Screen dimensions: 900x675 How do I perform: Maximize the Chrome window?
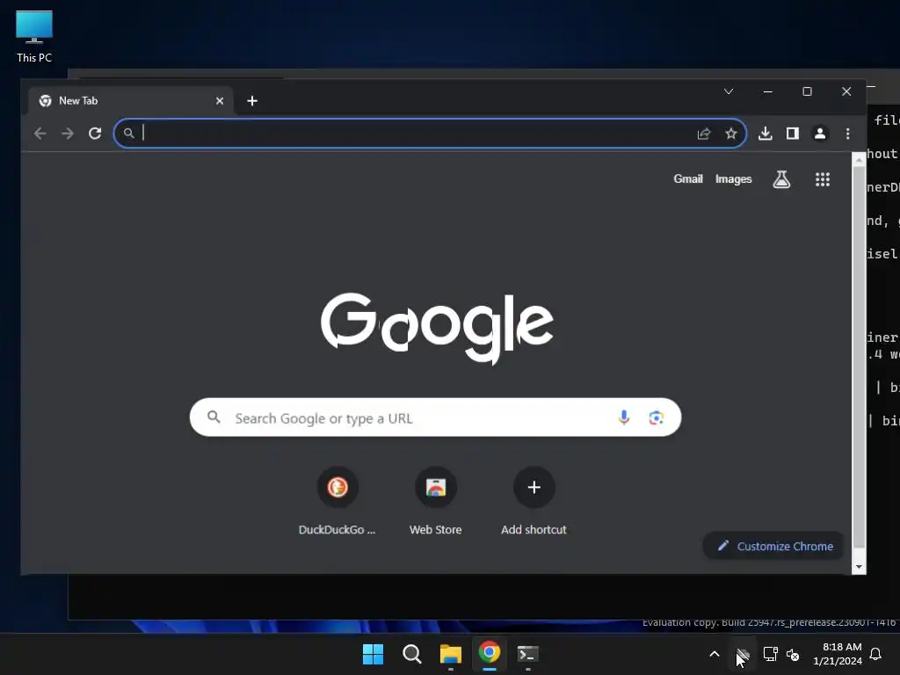tap(807, 91)
